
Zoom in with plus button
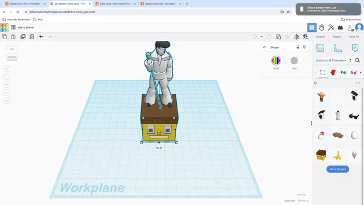pos(6,85)
